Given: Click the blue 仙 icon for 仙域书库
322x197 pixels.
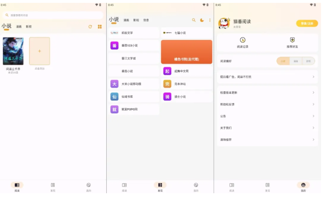Looking at the screenshot, I should [x=114, y=97].
